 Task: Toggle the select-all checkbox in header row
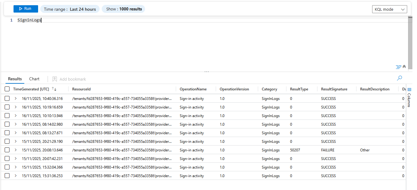point(7,89)
